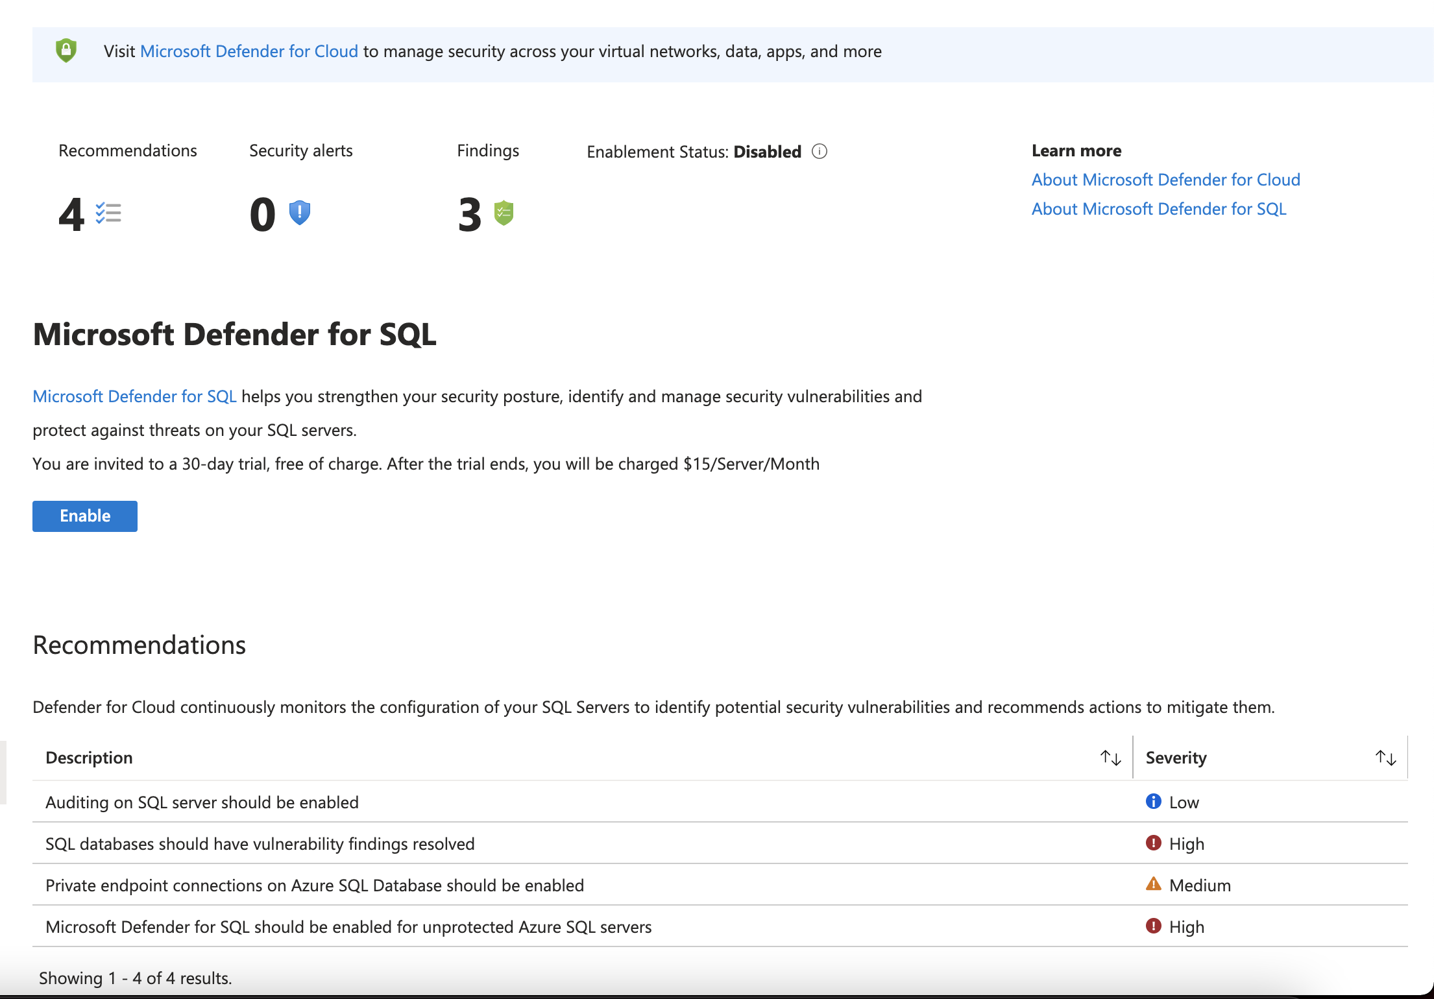Click 'Showing 1 - 4 of 4 results.' text
Viewport: 1434px width, 999px height.
coord(135,978)
